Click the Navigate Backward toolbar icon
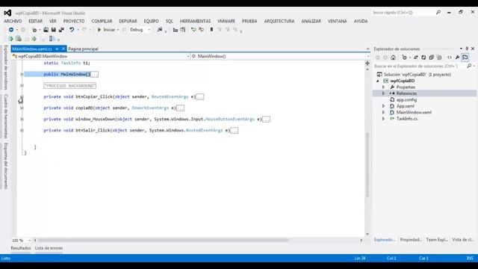This screenshot has height=269, width=478. click(11, 30)
